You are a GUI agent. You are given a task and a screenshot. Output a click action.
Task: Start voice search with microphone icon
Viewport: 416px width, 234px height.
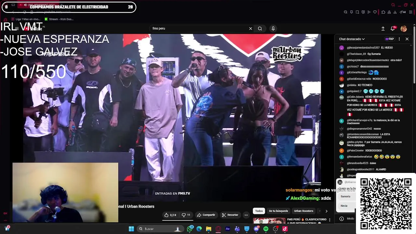[273, 29]
